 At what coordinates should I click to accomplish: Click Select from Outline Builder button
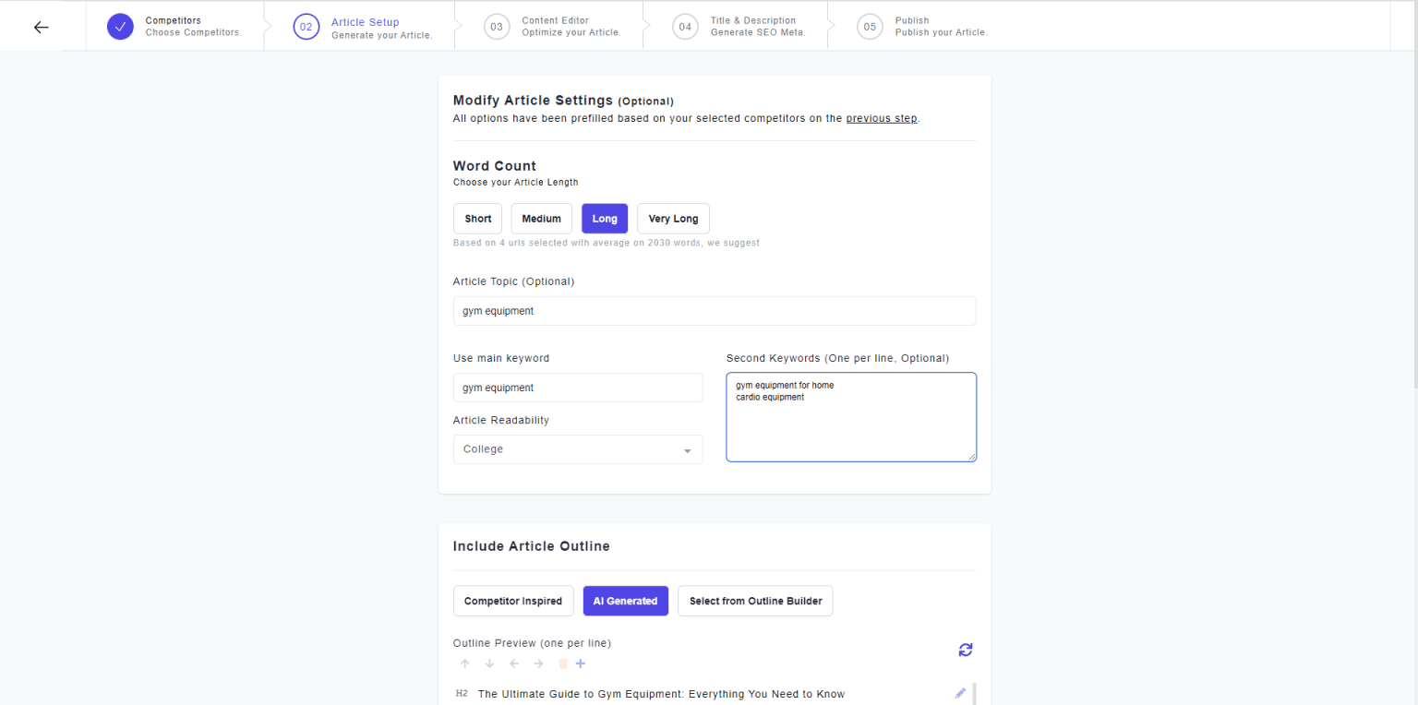754,601
